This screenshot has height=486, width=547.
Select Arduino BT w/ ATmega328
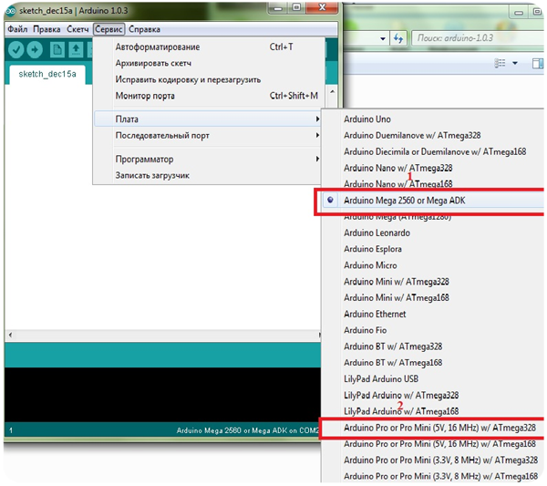432,346
